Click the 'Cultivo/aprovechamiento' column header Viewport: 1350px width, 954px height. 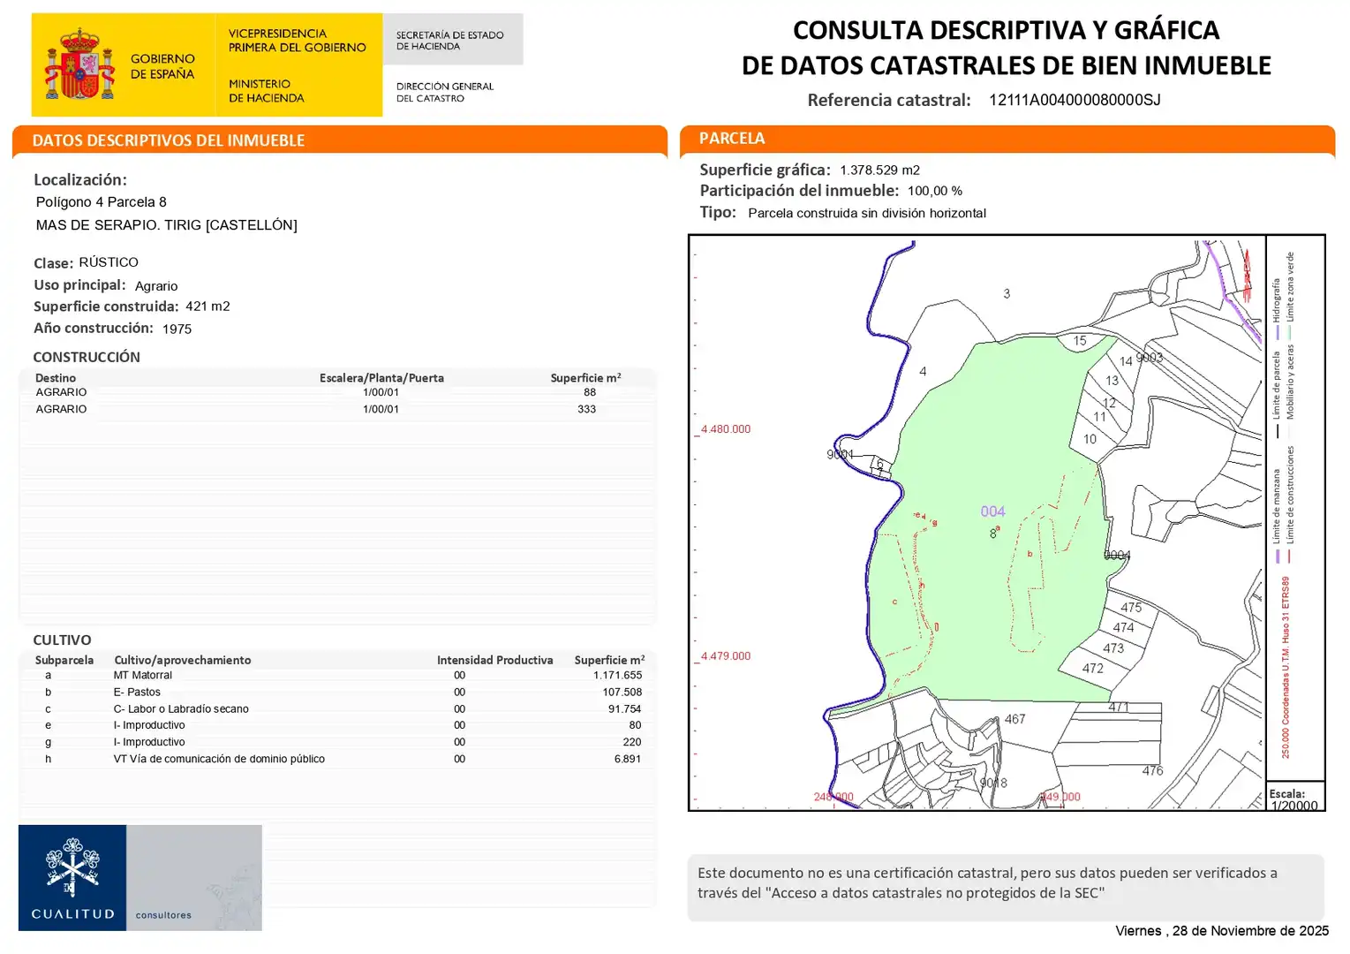point(183,660)
